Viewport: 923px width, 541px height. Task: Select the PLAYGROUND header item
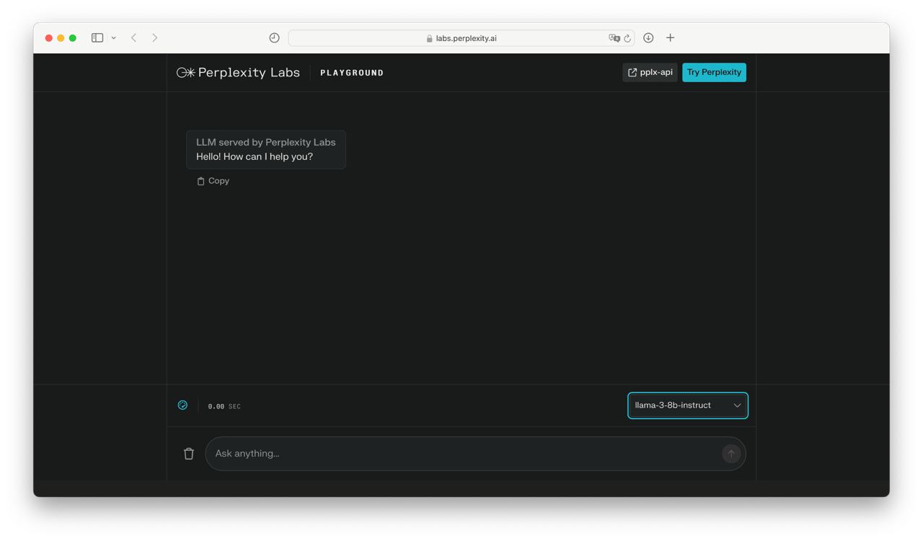coord(352,73)
